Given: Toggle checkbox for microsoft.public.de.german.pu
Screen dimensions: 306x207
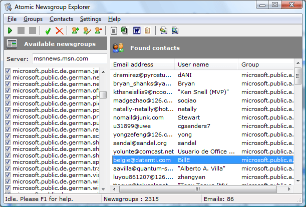Looking at the screenshot, I should (x=8, y=123).
